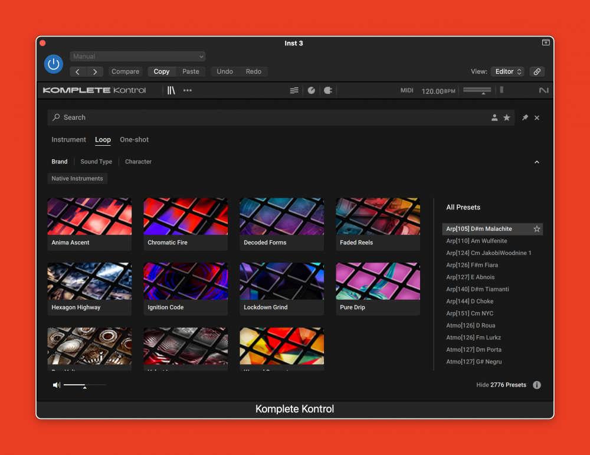Click the link icon button
Viewport: 590px width, 455px height.
pyautogui.click(x=537, y=71)
